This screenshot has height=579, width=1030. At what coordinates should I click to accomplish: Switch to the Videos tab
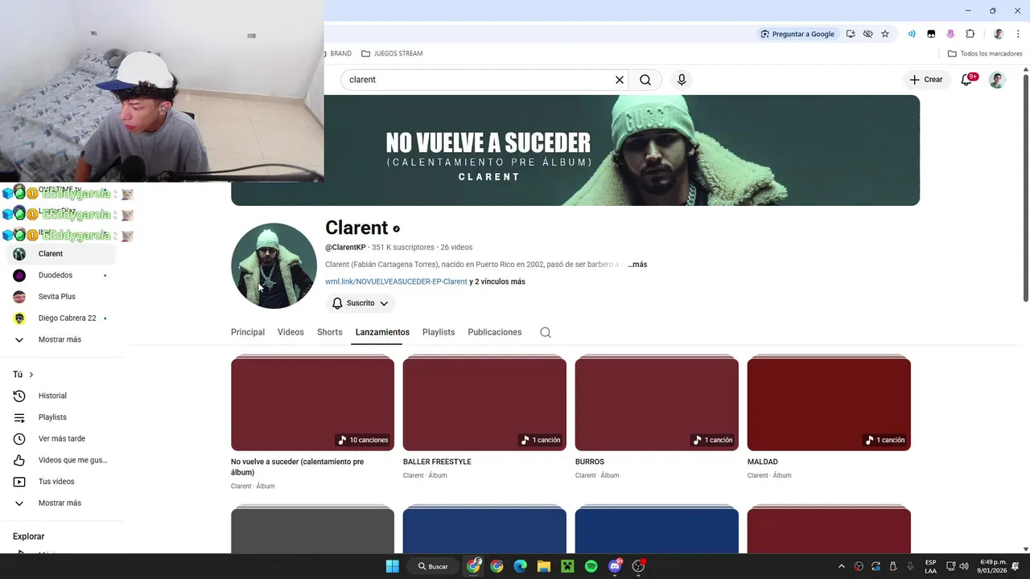point(290,332)
